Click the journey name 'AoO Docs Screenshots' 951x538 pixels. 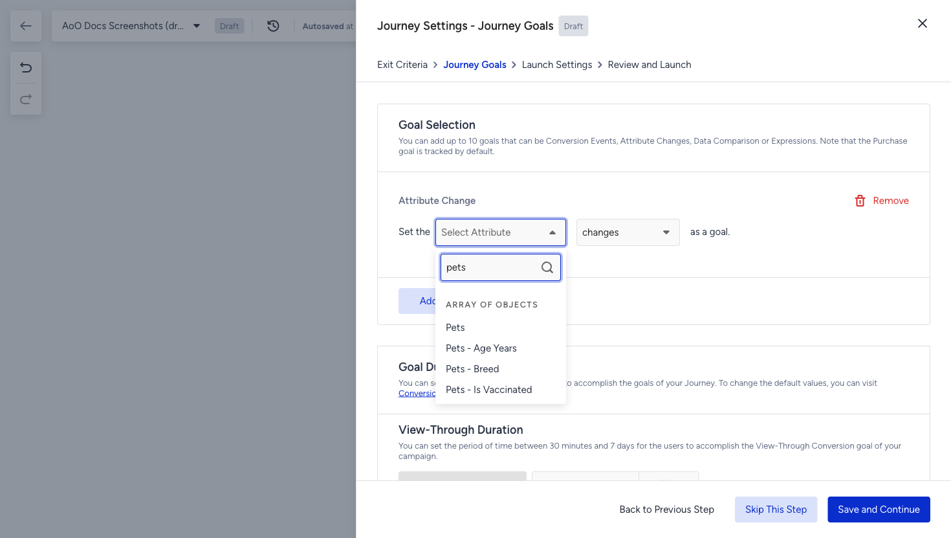click(x=123, y=26)
